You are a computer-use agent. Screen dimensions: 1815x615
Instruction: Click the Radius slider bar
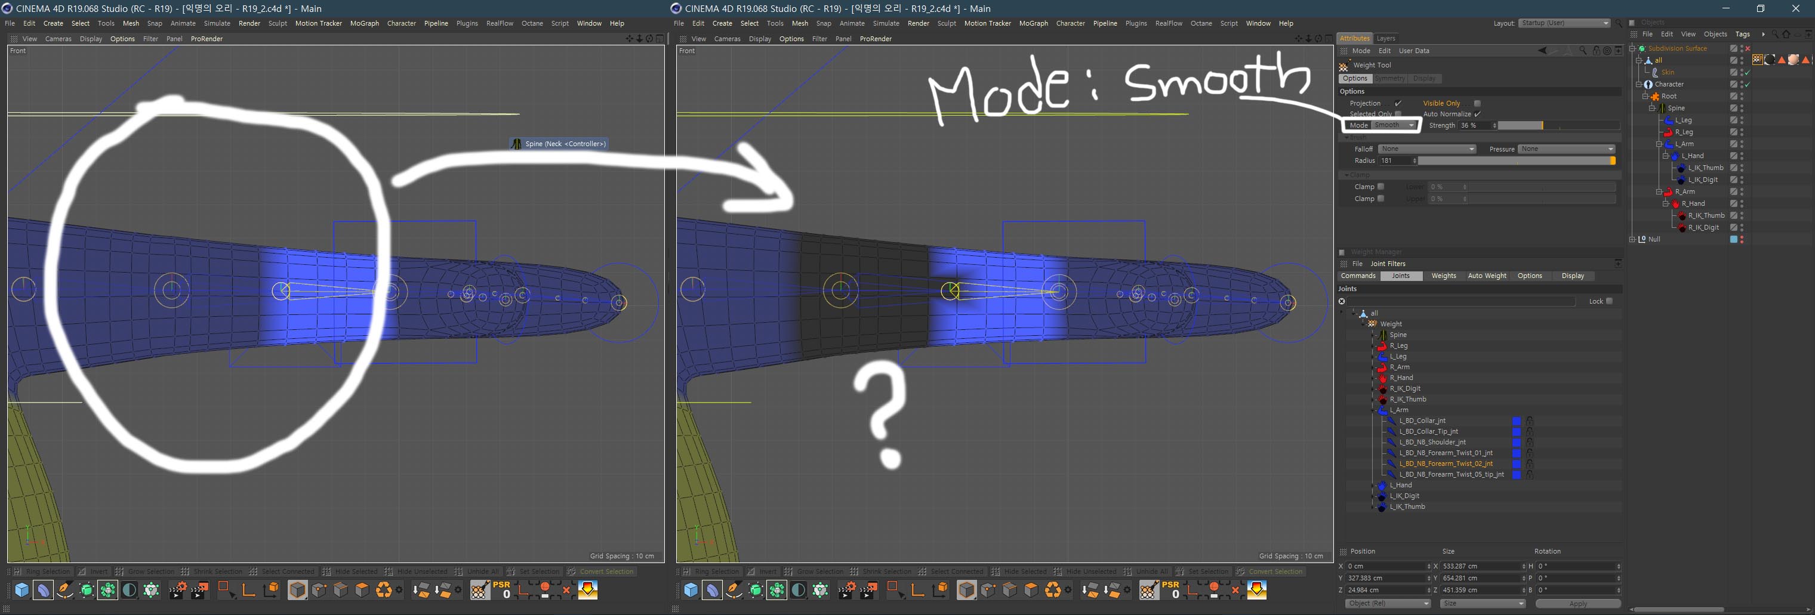(1516, 161)
